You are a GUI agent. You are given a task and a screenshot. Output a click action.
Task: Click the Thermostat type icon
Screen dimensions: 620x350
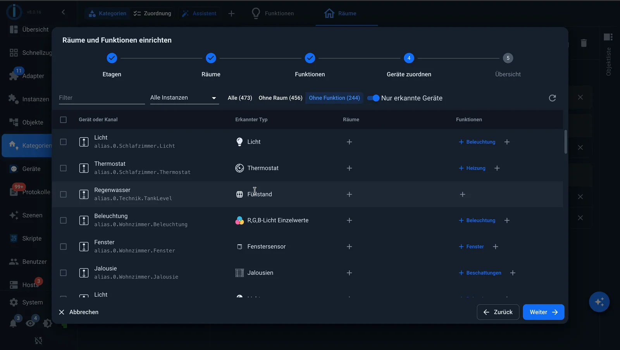click(239, 168)
